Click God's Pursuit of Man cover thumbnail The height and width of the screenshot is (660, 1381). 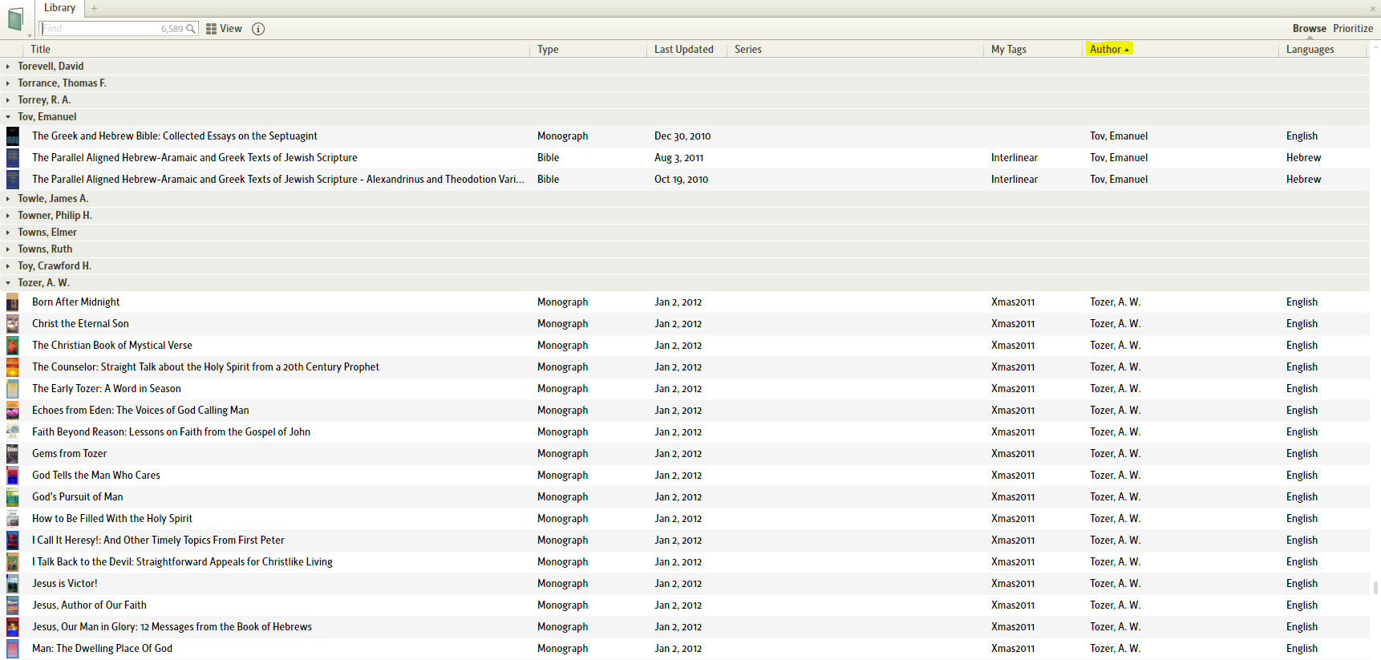click(x=13, y=497)
